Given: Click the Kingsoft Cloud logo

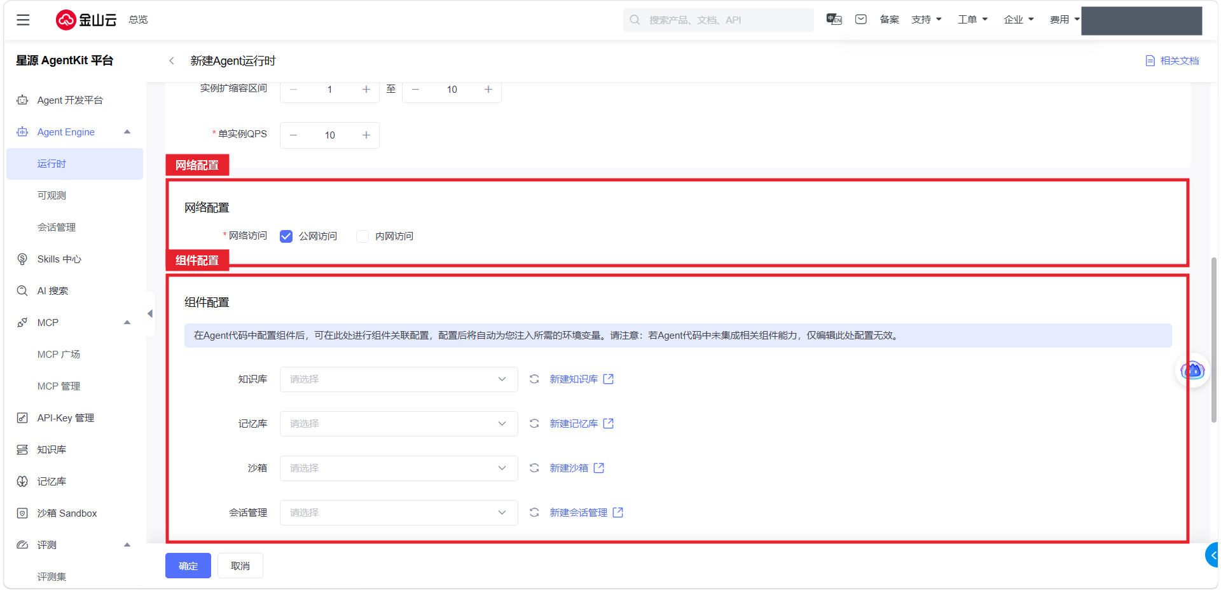Looking at the screenshot, I should click(x=86, y=20).
